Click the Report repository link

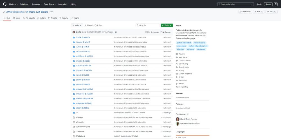pyautogui.click(x=182, y=87)
